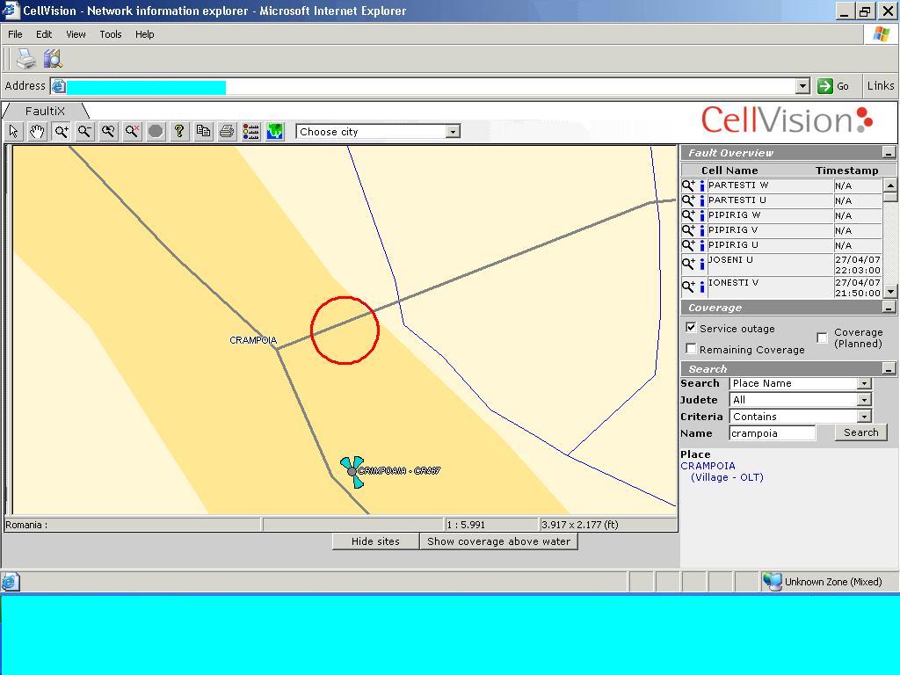Viewport: 900px width, 675px height.
Task: Click the copy map icon
Action: click(x=203, y=132)
